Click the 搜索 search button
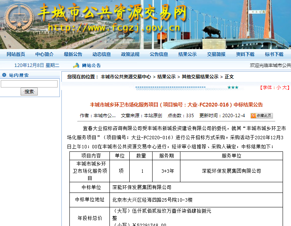291x226 pixels. pyautogui.click(x=29, y=92)
